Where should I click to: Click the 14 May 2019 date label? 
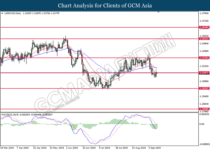click(x=57, y=148)
